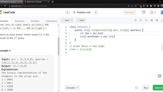
Task: Expand the Console panel
Action: [72, 88]
